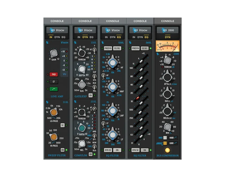The height and width of the screenshot is (178, 226).
Task: Click PREDYN button in 560L module
Action: pos(136,48)
